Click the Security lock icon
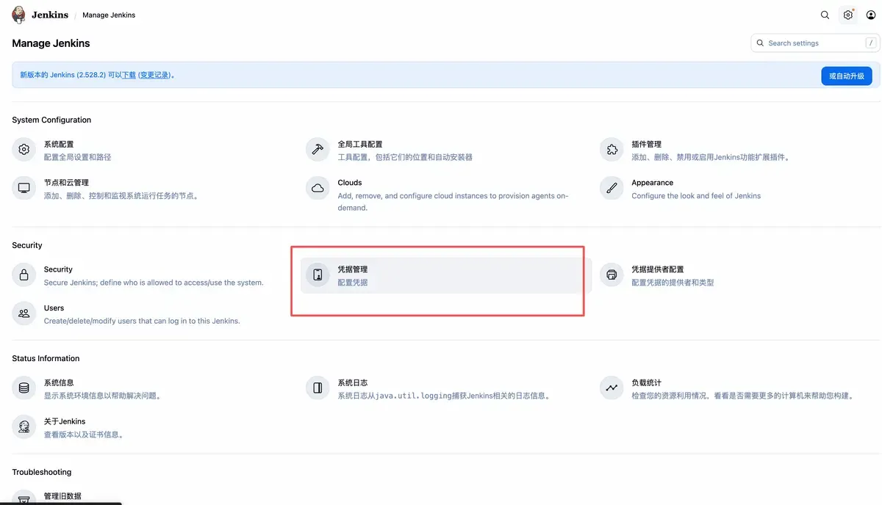882x505 pixels. pos(24,275)
